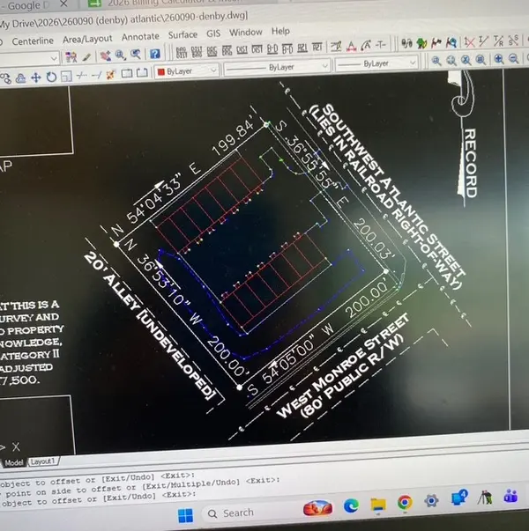Expand the layer name dropdown at left
Screen dimensions: 529x531
pos(54,59)
